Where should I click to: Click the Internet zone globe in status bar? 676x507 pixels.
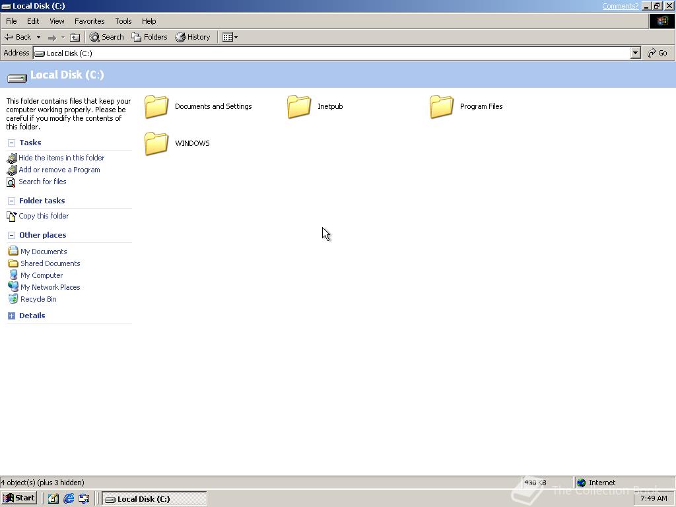[x=581, y=483]
